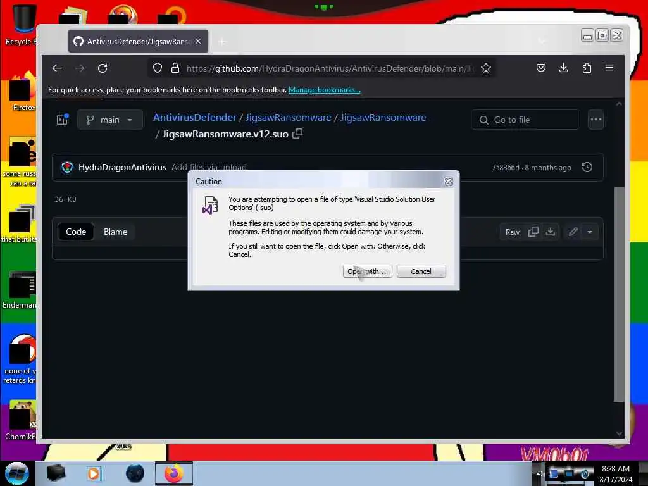
Task: Open second JigsawRansomware breadcrumb folder
Action: coord(383,117)
